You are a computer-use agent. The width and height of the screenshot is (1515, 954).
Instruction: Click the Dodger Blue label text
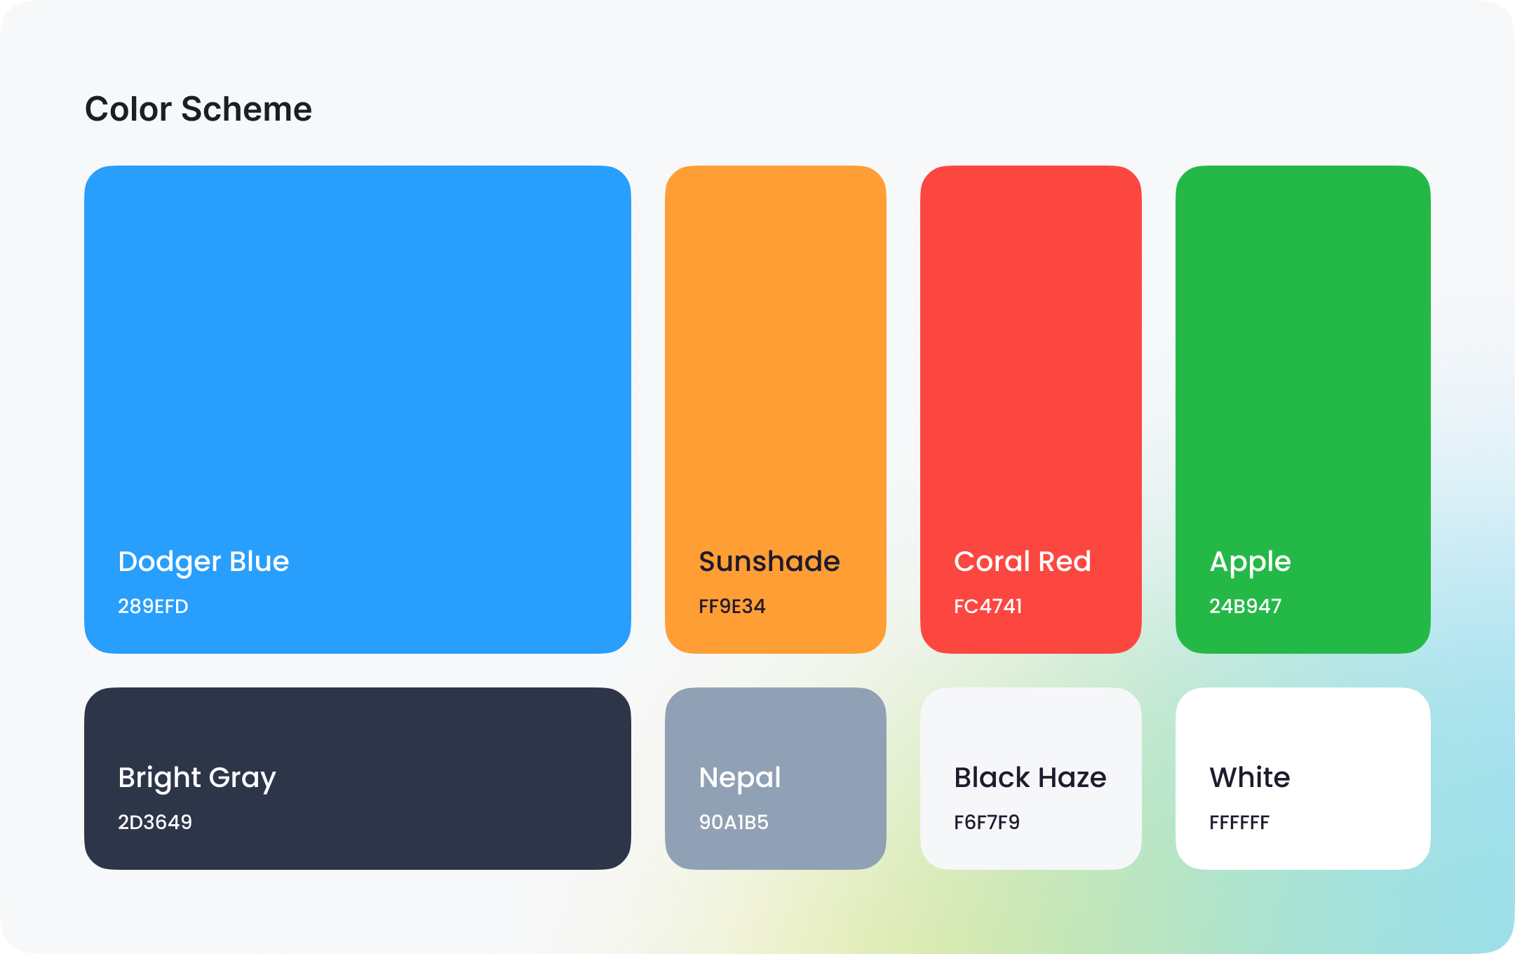click(x=203, y=563)
